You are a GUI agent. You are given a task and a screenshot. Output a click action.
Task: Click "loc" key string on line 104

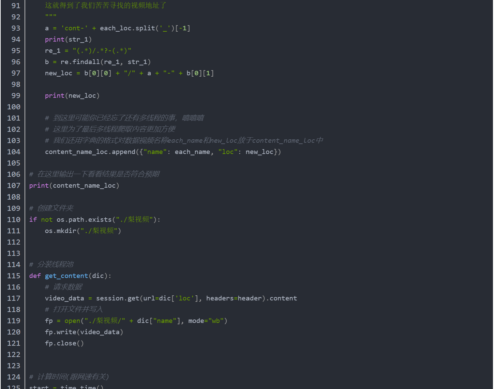click(228, 152)
